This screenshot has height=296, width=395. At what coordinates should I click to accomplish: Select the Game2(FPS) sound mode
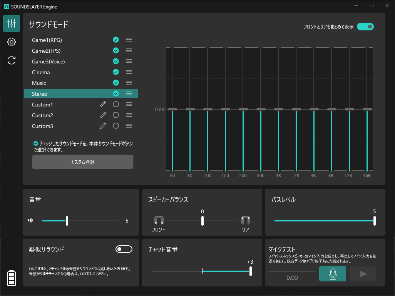[81, 50]
